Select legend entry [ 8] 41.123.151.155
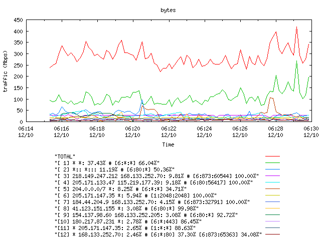321x240 pixels. tap(126, 208)
